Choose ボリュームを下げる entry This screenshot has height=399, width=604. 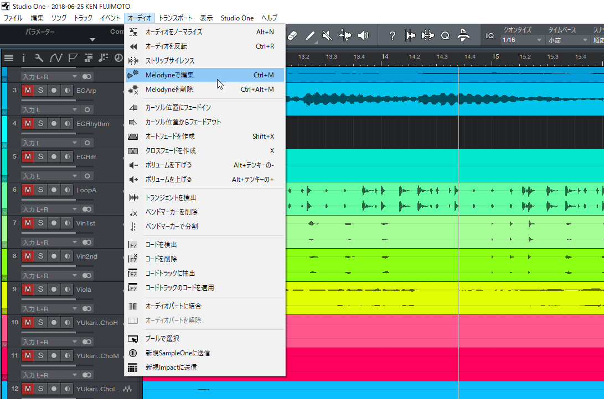(204, 165)
